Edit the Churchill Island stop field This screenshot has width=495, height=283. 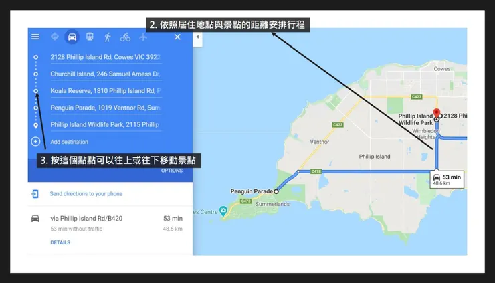pyautogui.click(x=106, y=74)
